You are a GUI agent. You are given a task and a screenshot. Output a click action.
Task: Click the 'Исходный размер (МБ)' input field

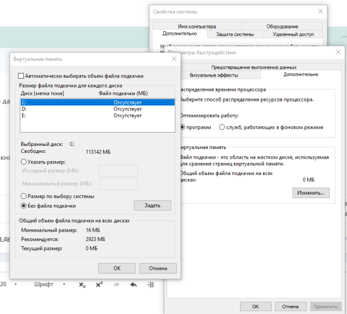[x=119, y=171]
